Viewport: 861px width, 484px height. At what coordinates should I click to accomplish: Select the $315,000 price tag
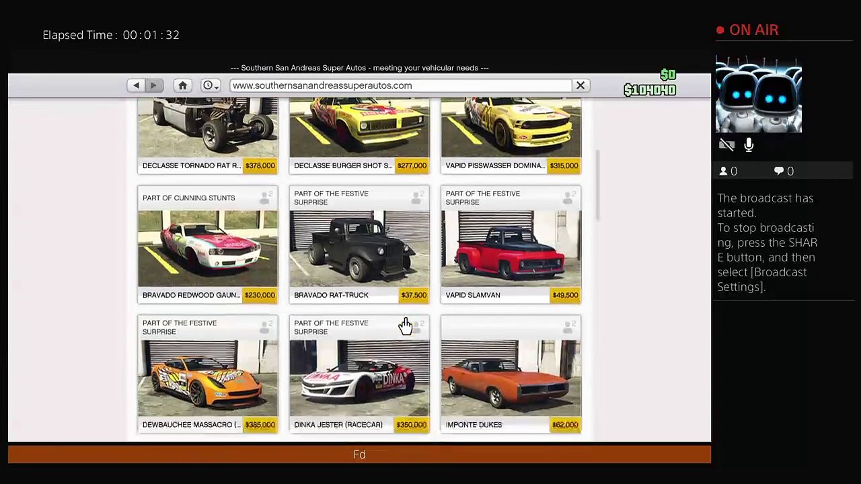click(x=564, y=165)
